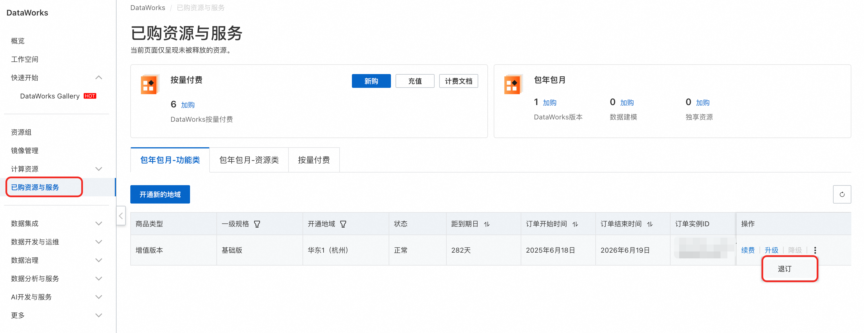Expand the 数据分析与服务 menu

[99, 278]
